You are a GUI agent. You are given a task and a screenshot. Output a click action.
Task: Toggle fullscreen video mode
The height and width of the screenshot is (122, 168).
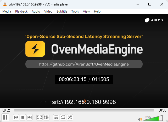tap(40, 118)
